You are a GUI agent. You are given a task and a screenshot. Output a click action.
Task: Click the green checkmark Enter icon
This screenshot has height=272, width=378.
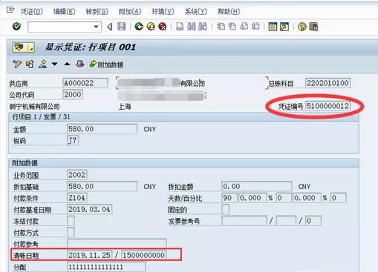[x=16, y=26]
